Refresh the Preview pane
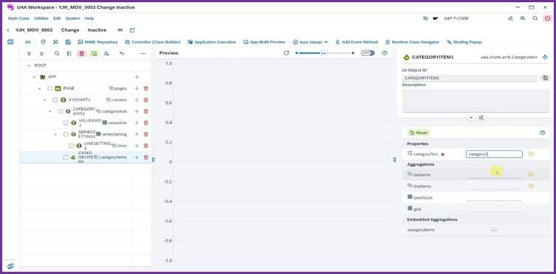The image size is (556, 274). [286, 53]
